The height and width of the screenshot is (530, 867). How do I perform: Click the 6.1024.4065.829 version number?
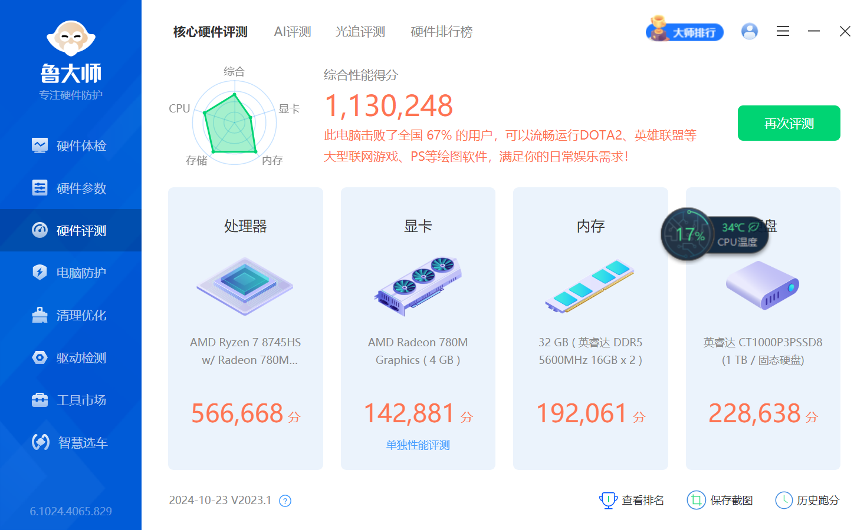71,511
